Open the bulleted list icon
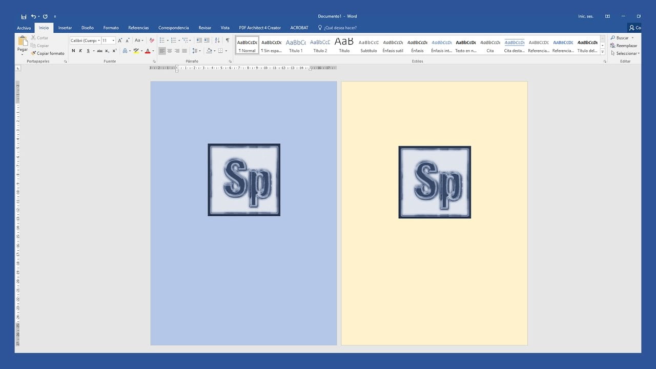 coord(162,40)
